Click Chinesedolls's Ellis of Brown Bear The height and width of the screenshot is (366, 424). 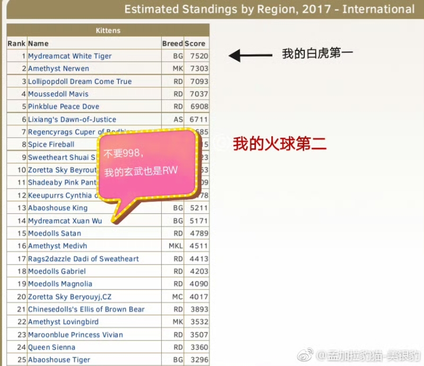coord(86,309)
